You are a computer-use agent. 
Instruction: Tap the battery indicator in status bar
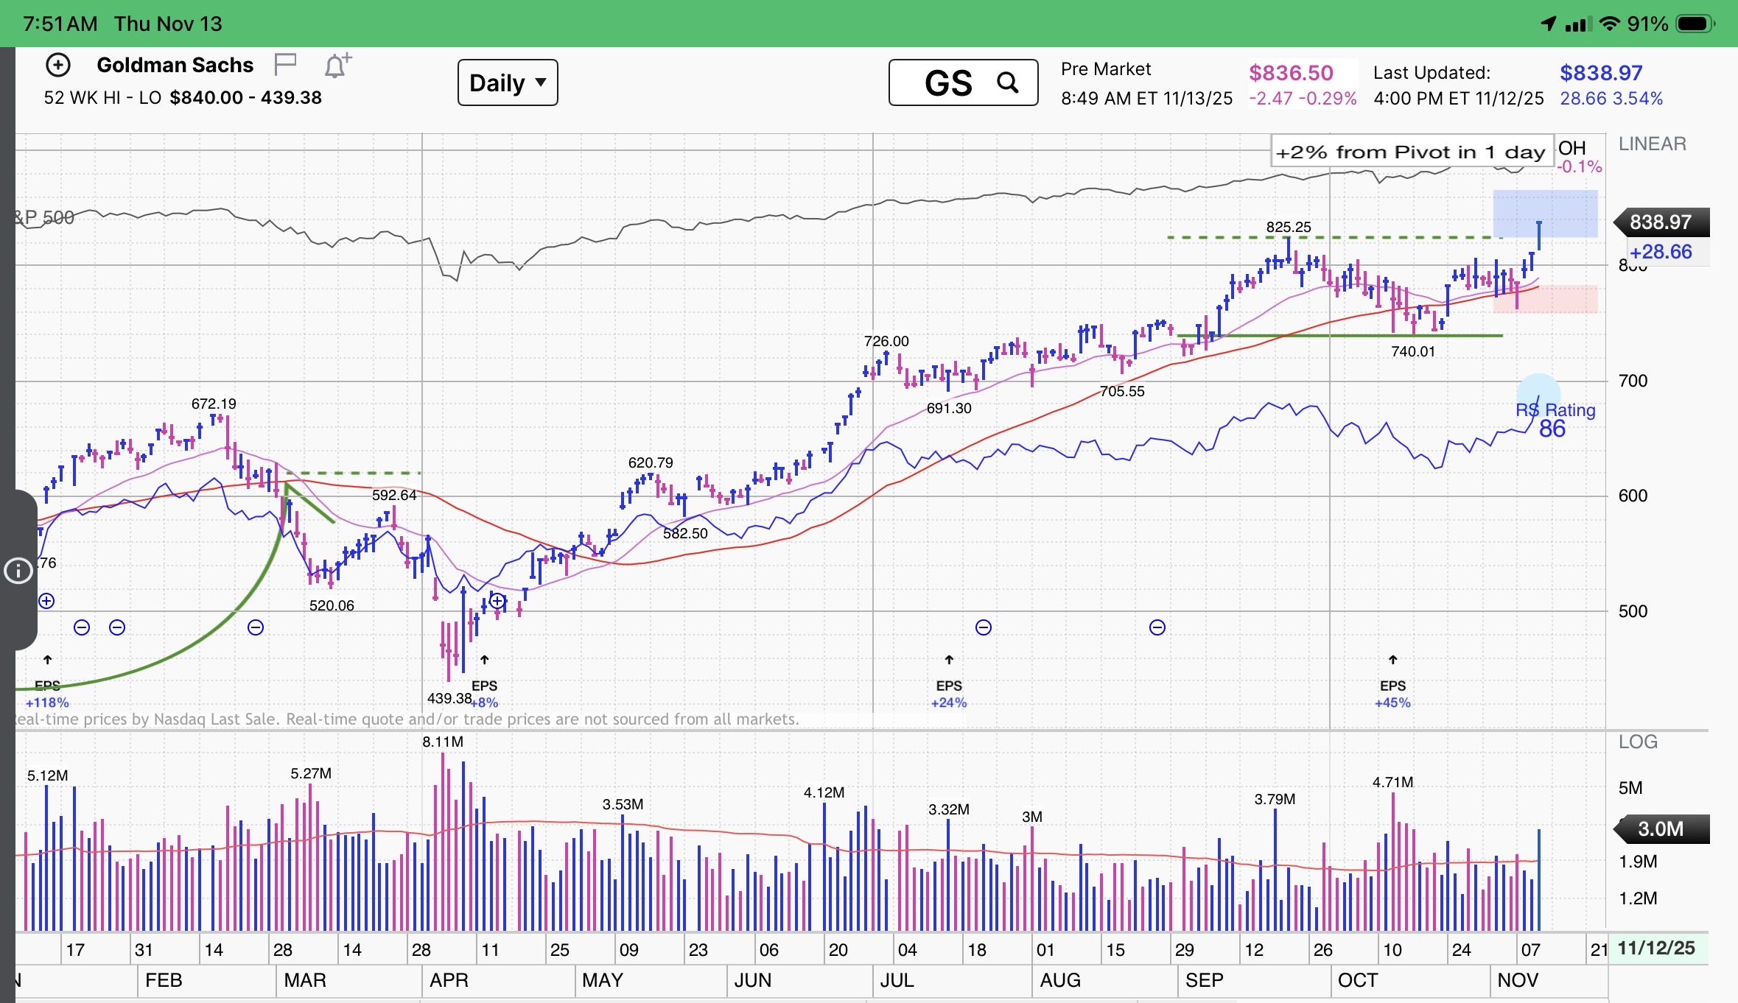(x=1694, y=24)
